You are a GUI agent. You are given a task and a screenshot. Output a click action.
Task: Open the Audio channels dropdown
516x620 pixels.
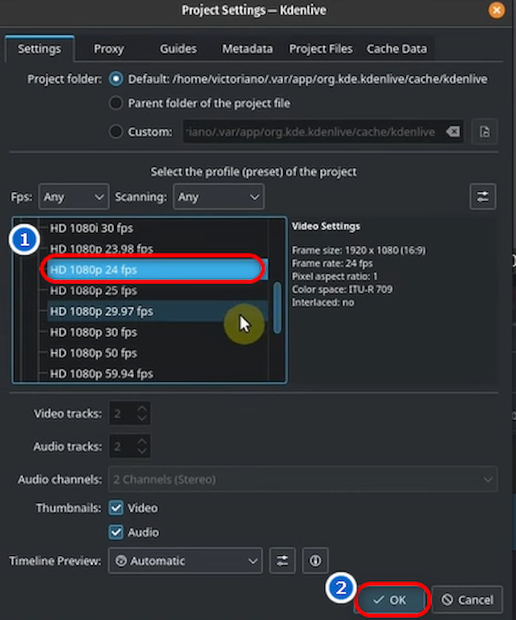tap(303, 480)
